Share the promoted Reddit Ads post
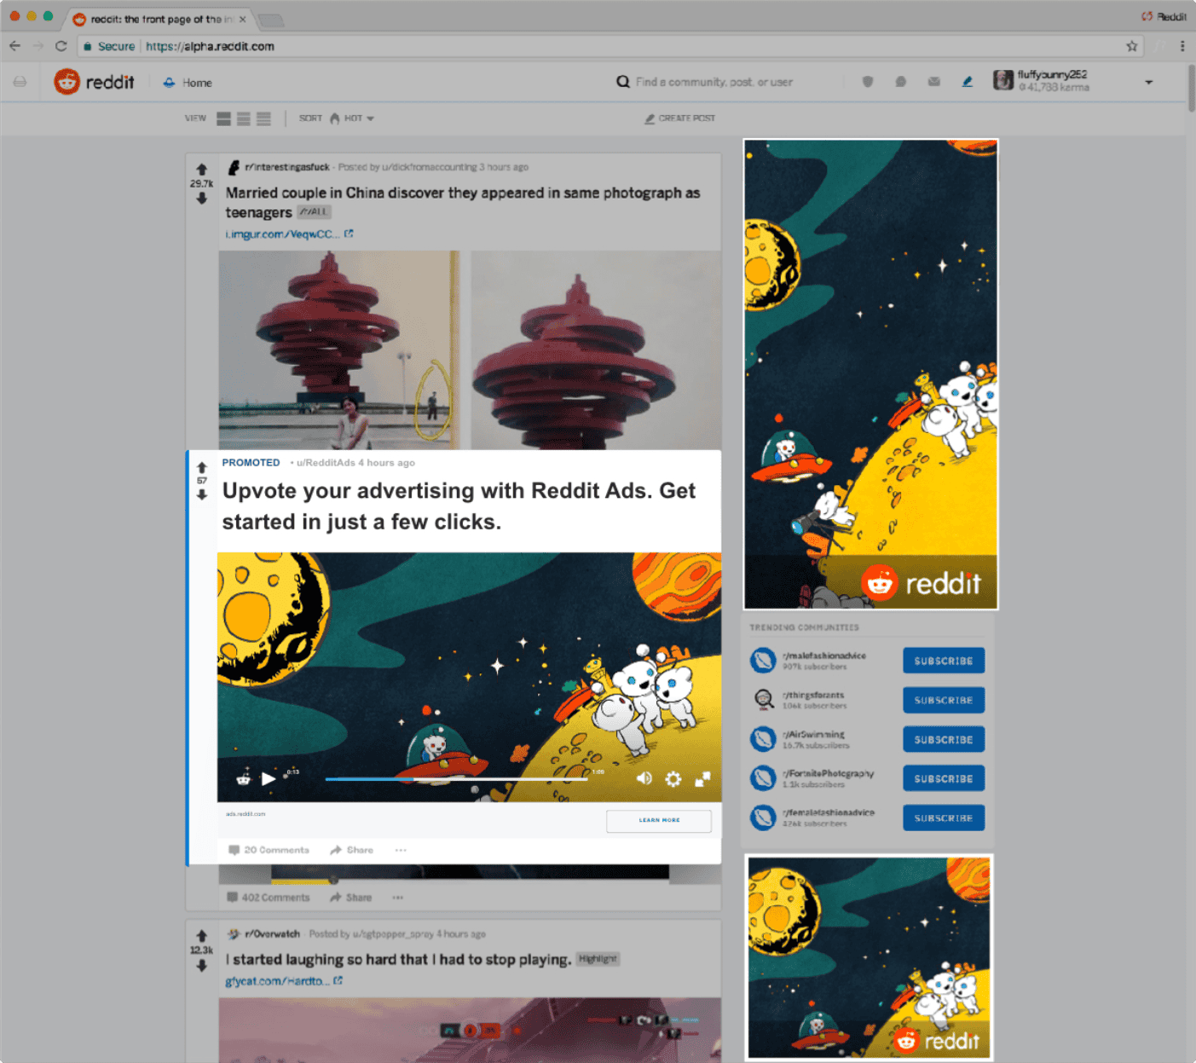Screen dimensions: 1196x1063 click(351, 850)
